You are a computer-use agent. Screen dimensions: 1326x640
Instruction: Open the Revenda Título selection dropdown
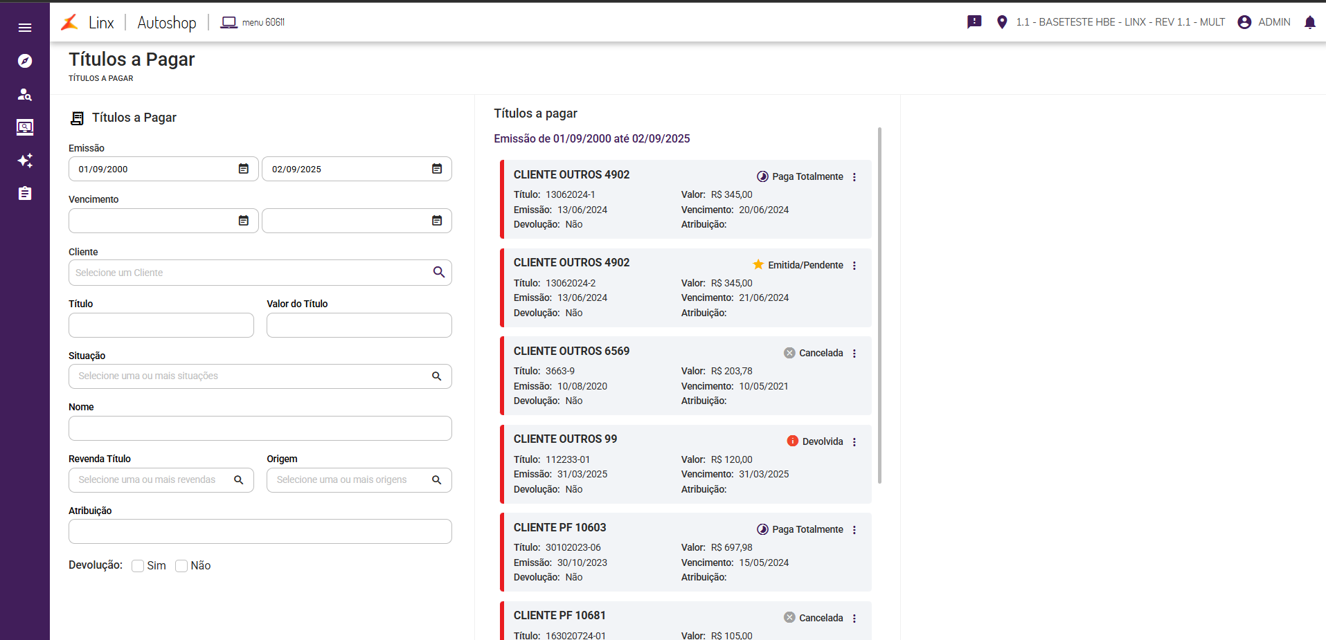tap(161, 480)
